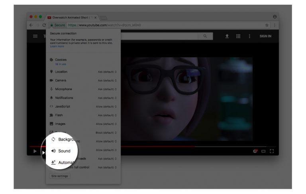The width and height of the screenshot is (306, 194).
Task: Click the browser back arrow
Action: click(31, 25)
